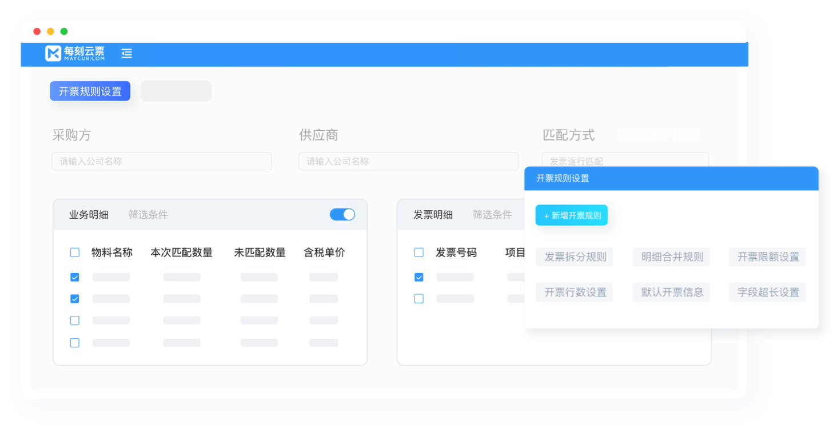Open the 匹配方式 dropdown
The height and width of the screenshot is (433, 837).
click(x=625, y=161)
